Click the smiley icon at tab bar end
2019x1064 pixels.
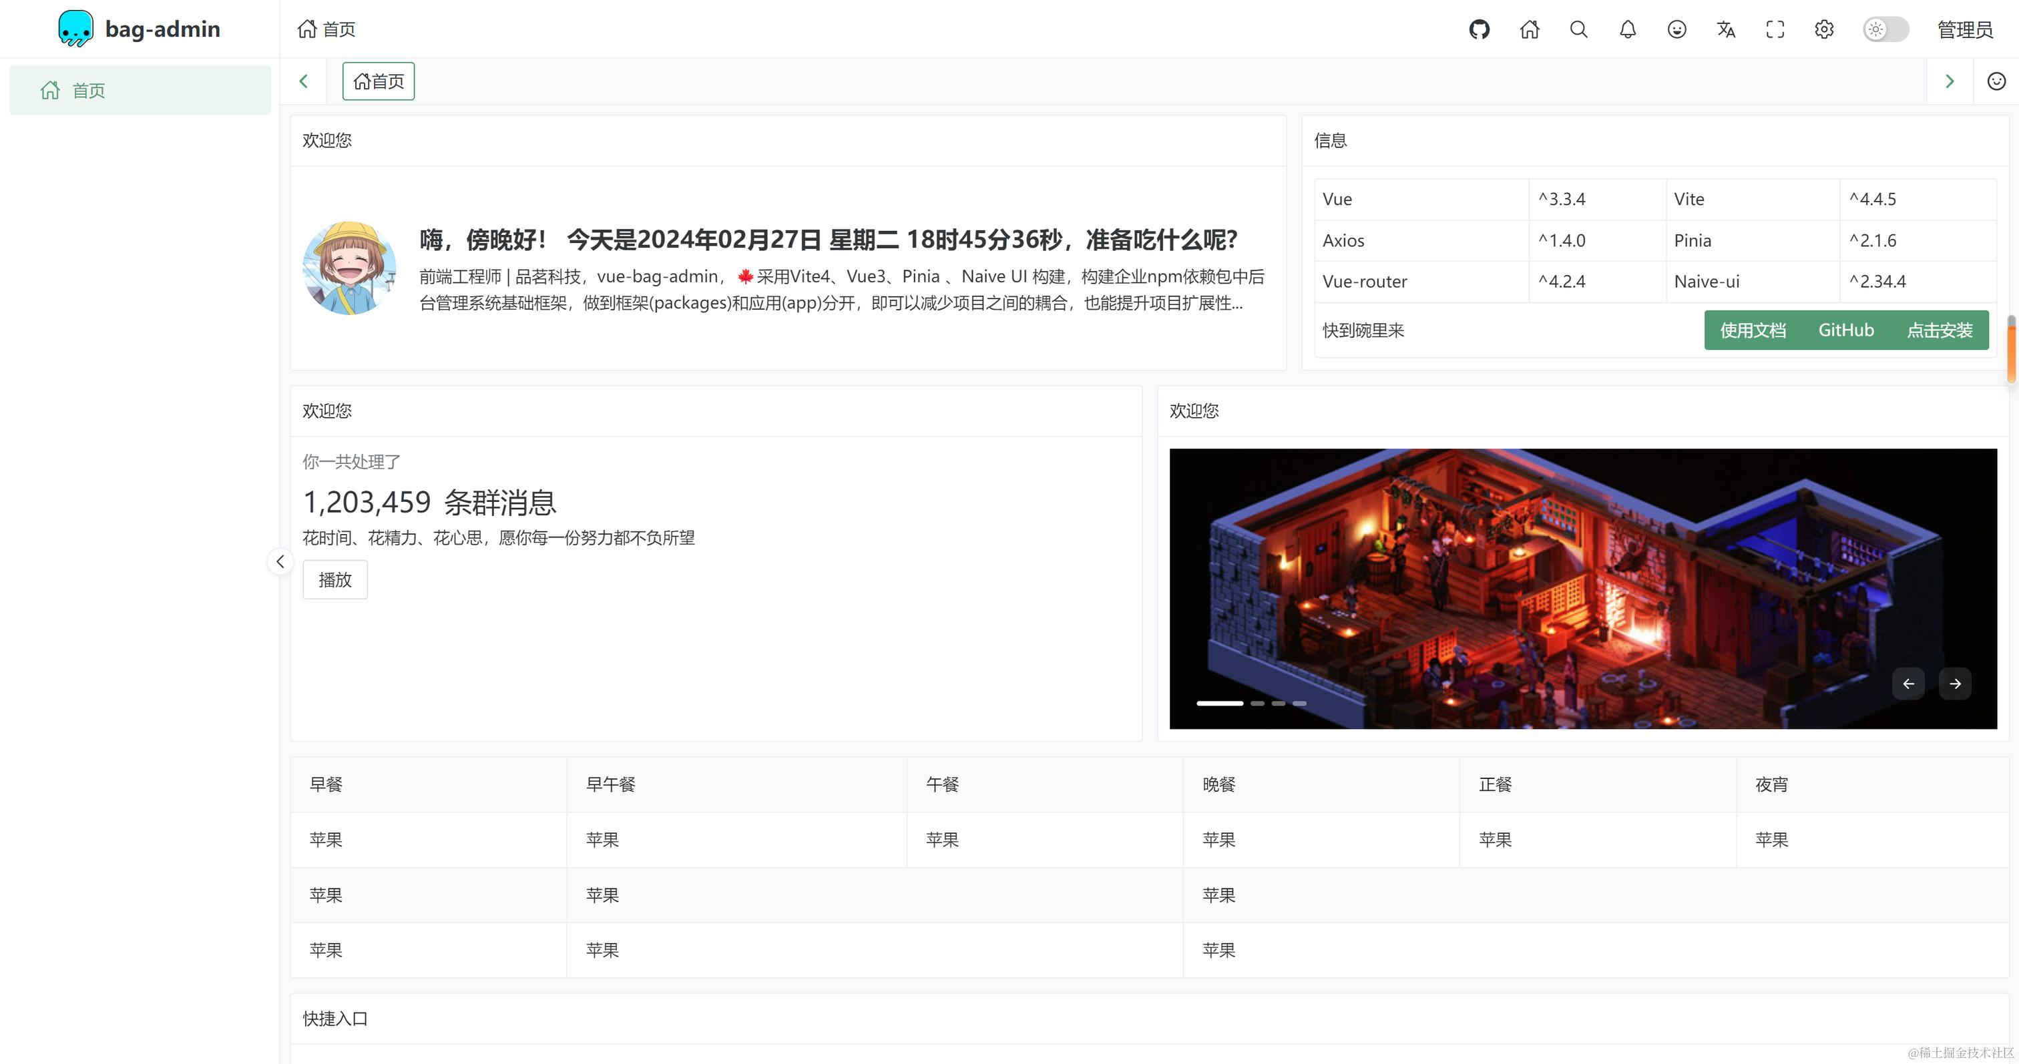[x=1996, y=81]
